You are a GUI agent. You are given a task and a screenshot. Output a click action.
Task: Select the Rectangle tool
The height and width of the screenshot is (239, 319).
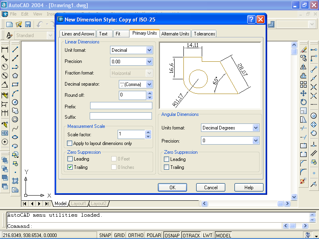click(x=15, y=84)
